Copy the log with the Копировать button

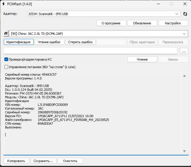click(17, 161)
